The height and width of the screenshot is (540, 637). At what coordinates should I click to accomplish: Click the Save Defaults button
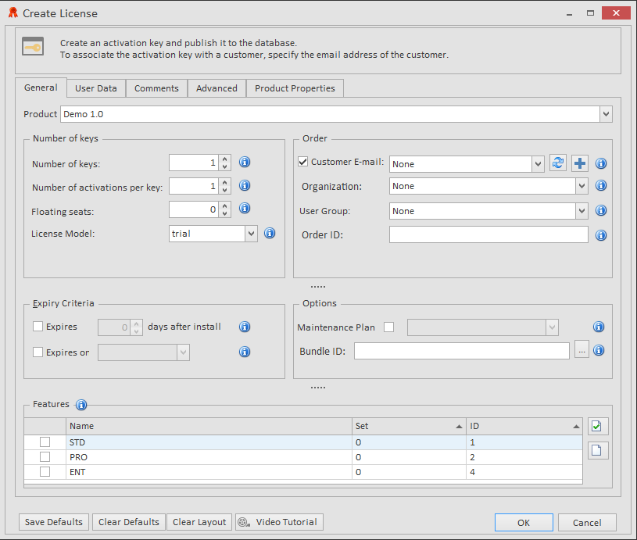(54, 522)
